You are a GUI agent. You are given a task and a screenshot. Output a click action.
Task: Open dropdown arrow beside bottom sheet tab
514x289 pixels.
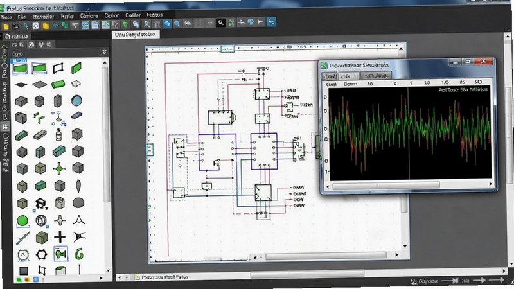pyautogui.click(x=127, y=277)
